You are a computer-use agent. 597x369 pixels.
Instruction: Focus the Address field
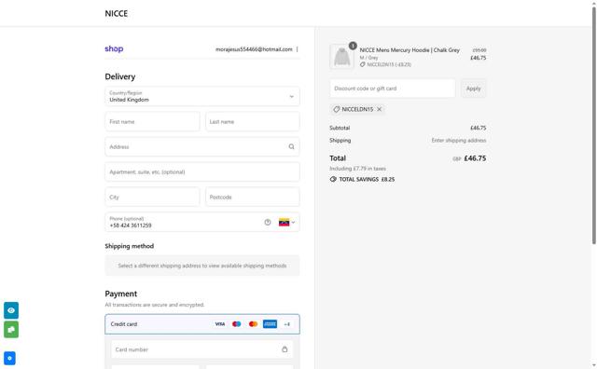pyautogui.click(x=202, y=147)
